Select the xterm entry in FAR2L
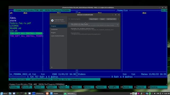This screenshot has height=95, width=170. point(13,21)
